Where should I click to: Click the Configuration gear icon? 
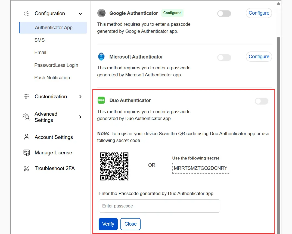click(x=27, y=14)
